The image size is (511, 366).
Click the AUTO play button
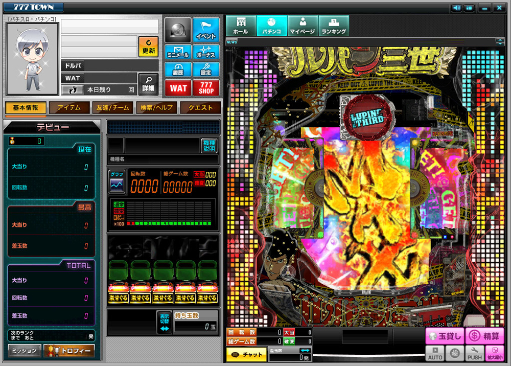[435, 354]
